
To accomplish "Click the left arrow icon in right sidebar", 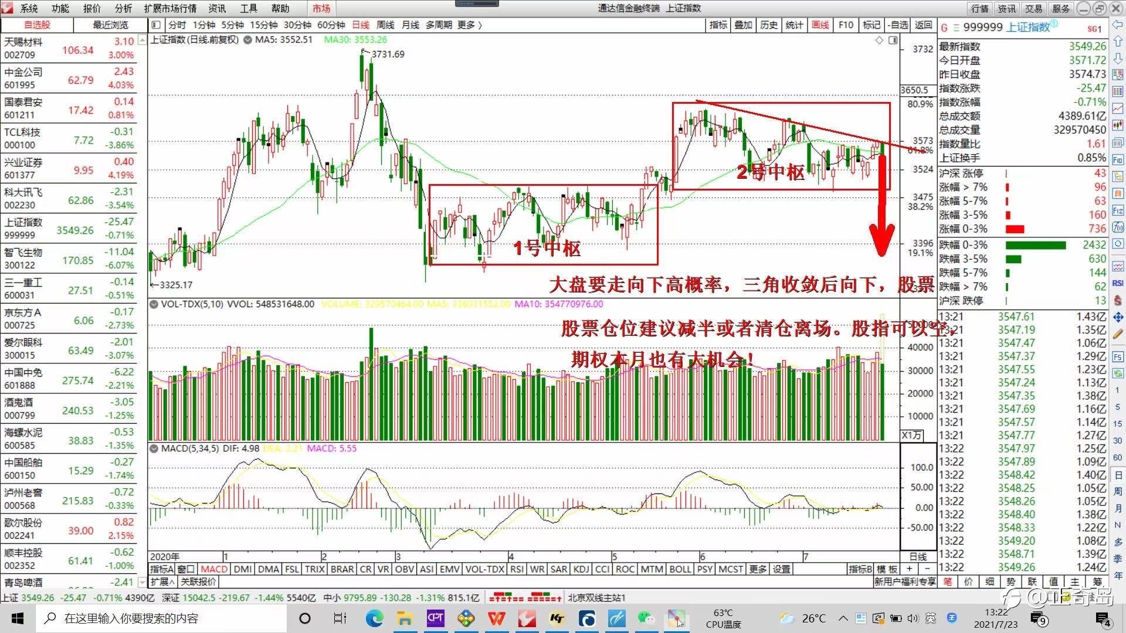I will tap(1118, 26).
